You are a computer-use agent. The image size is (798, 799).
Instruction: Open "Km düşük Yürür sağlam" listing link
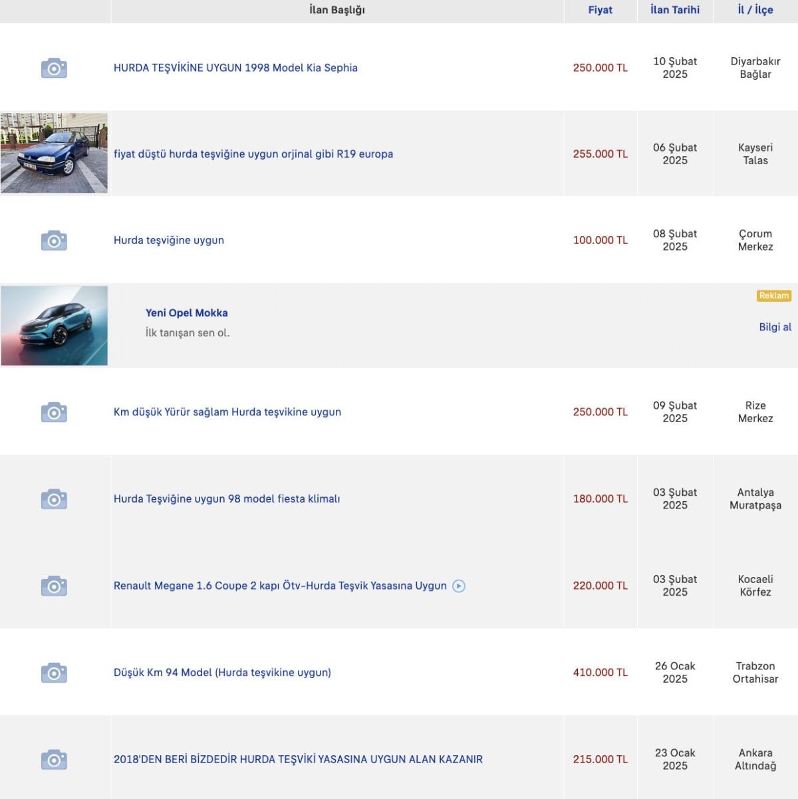pos(227,412)
